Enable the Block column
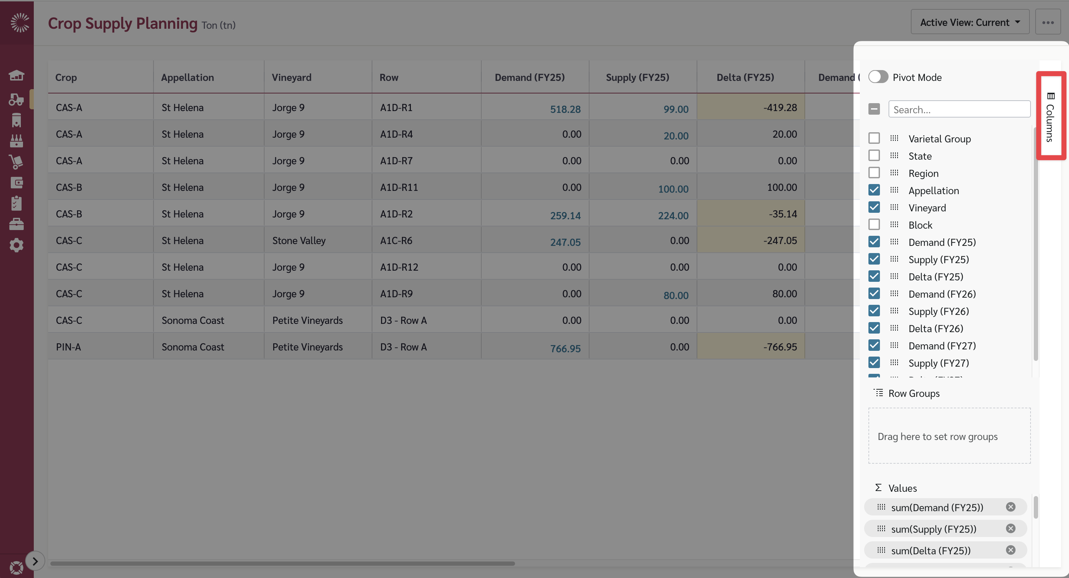Image resolution: width=1069 pixels, height=578 pixels. tap(875, 224)
